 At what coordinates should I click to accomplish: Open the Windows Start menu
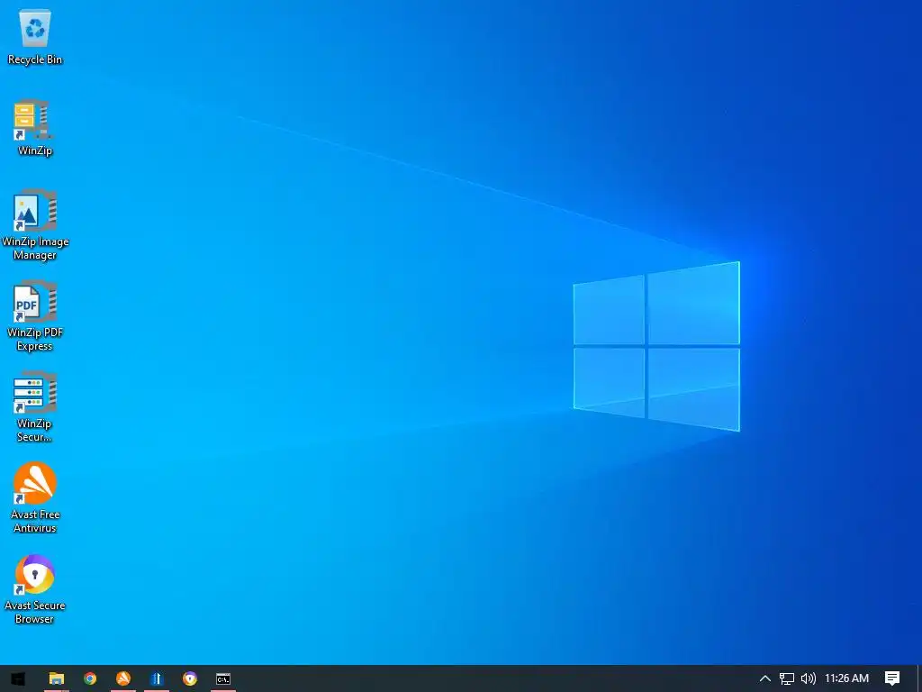click(x=18, y=678)
